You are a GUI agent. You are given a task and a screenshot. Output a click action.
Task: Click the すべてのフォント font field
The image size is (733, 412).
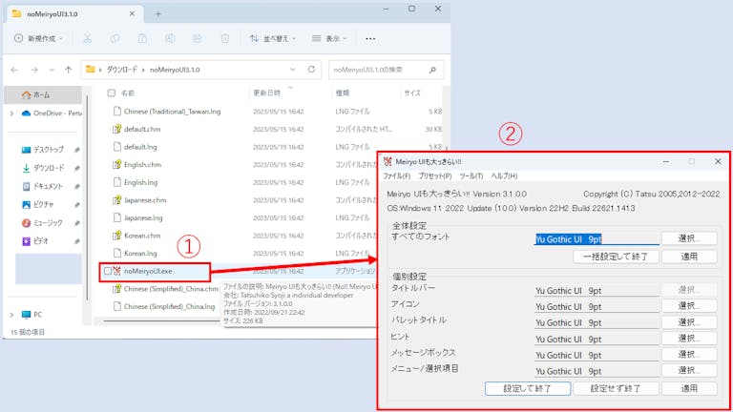[597, 239]
